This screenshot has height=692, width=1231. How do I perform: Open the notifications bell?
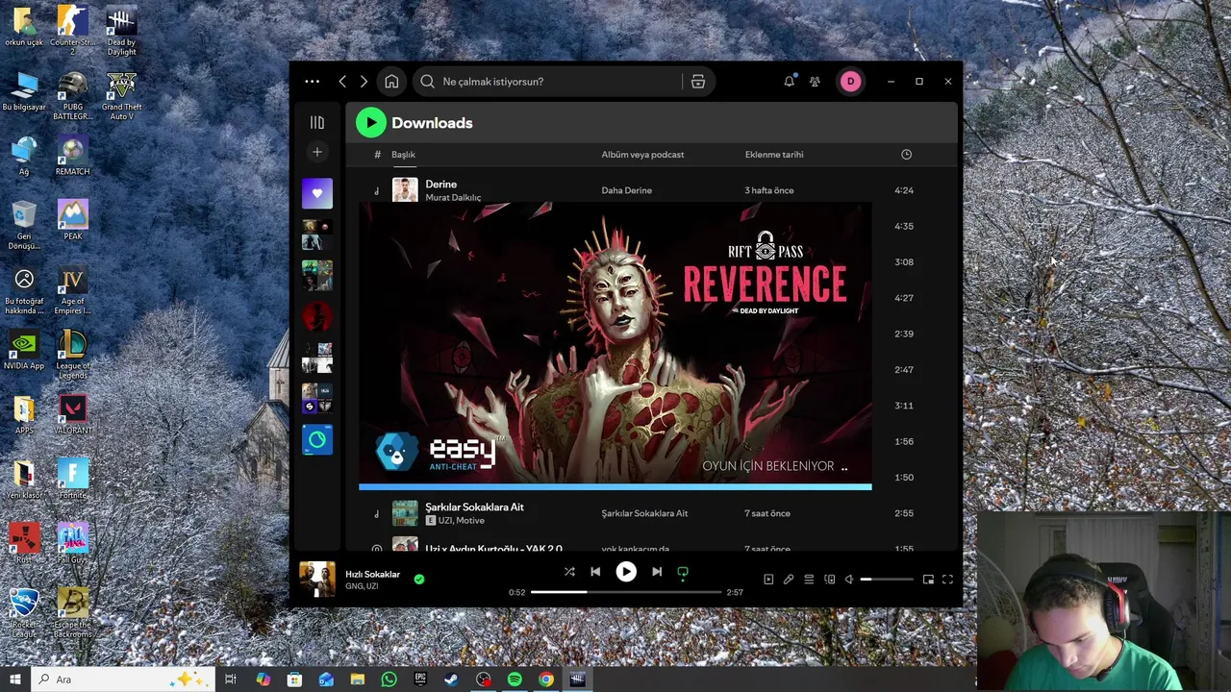click(x=789, y=82)
